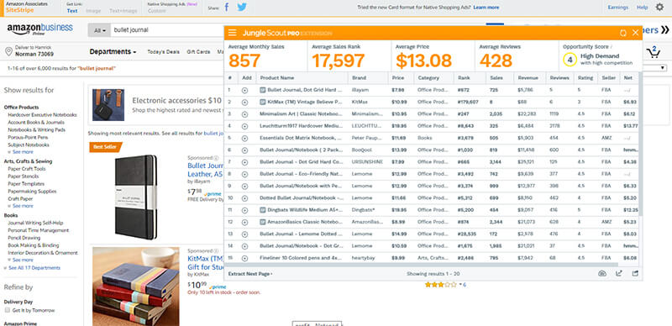Click the export icon in Jungle Scout footer
Image resolution: width=672 pixels, height=326 pixels.
coord(635,274)
